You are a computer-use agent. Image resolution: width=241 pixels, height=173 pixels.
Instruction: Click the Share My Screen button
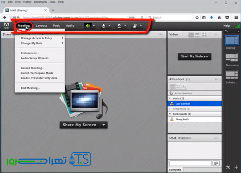pos(80,125)
